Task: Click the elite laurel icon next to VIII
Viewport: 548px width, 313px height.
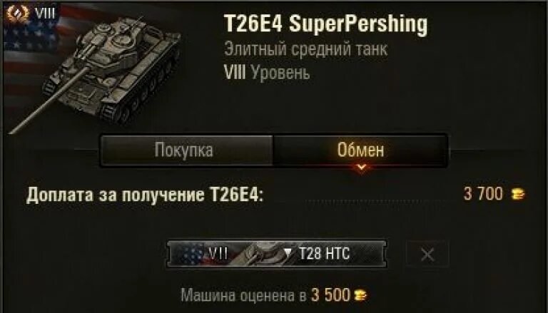Action: click(18, 14)
